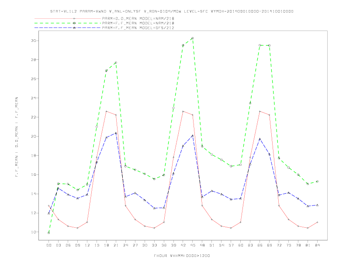Screen dimensions: 346x267
Task: Click x-axis tick label 21
Action: [116, 245]
